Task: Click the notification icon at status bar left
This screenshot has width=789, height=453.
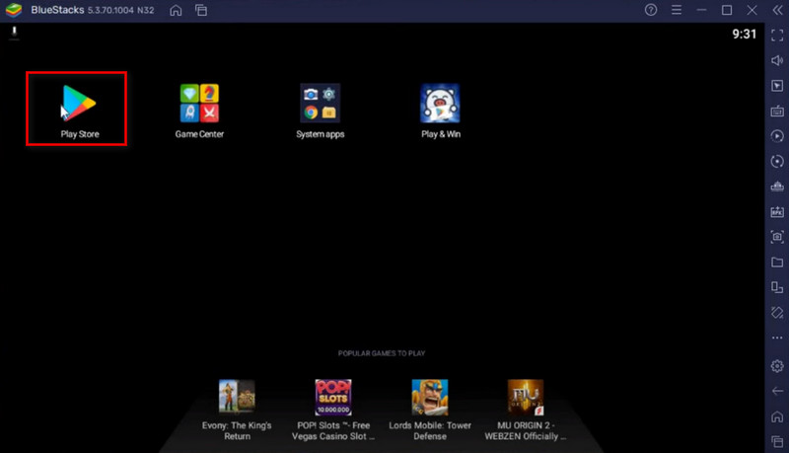Action: (x=14, y=34)
